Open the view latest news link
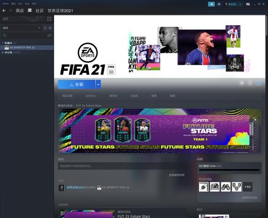Viewport: 268px width, 218px height. pyautogui.click(x=176, y=175)
